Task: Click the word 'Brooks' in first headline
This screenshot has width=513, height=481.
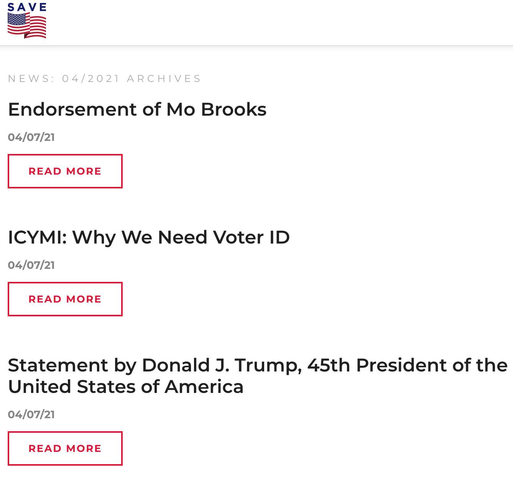Action: click(233, 110)
